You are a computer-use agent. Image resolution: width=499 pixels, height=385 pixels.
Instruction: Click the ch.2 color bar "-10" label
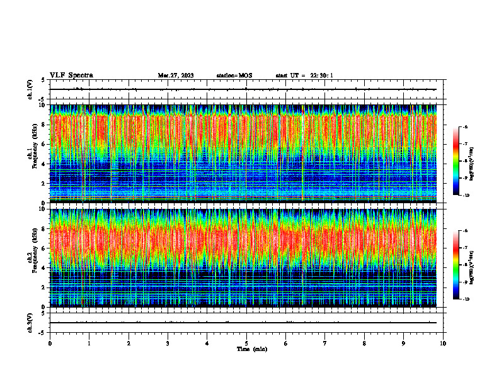tap(466, 299)
